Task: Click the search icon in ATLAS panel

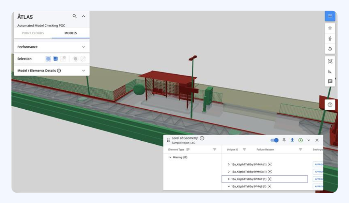Action: click(x=75, y=16)
